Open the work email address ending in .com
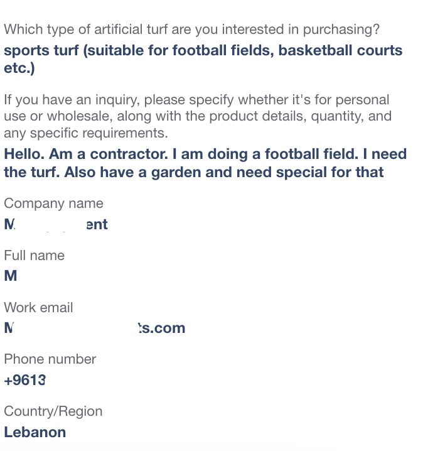Viewport: 423px width, 451px height. click(x=95, y=328)
